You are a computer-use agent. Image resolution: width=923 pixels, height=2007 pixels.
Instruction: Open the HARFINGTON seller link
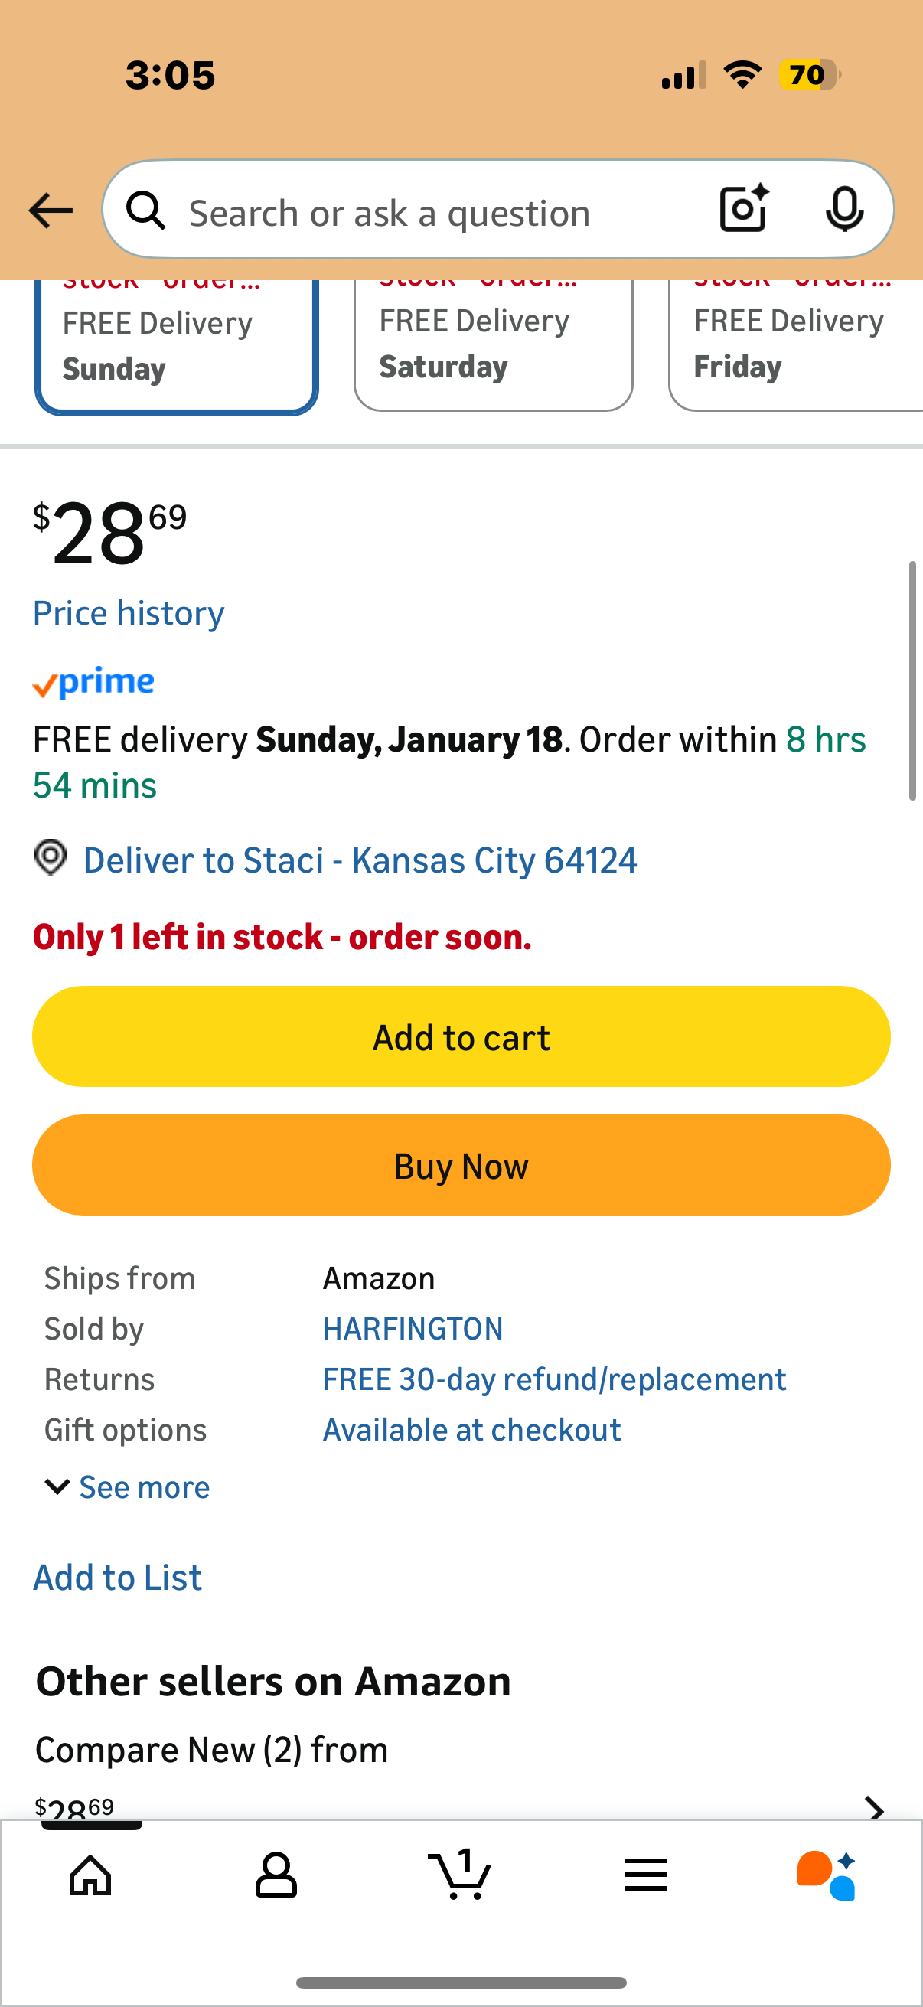click(x=413, y=1328)
